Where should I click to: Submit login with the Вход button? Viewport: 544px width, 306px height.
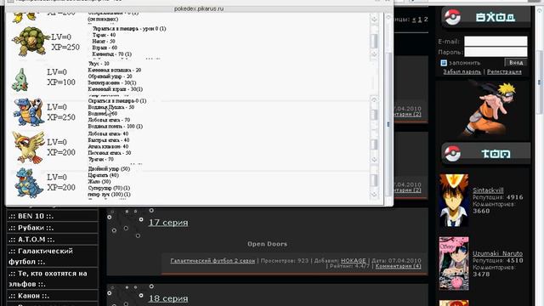coord(516,62)
